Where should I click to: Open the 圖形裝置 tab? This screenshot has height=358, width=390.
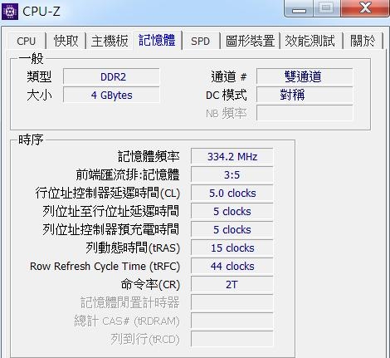click(x=250, y=42)
